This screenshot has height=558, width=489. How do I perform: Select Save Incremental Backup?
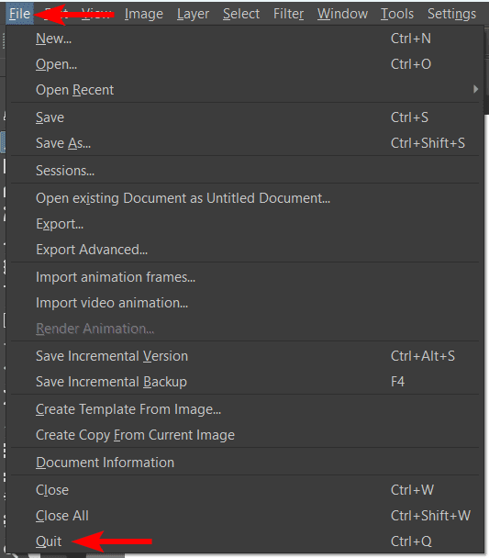point(245,382)
